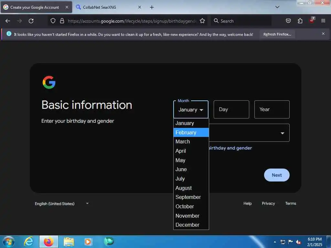Screen dimensions: 331x248
Task: Show hidden system tray icons
Action: pos(275,242)
